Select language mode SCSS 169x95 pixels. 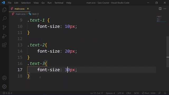[x=136, y=93]
